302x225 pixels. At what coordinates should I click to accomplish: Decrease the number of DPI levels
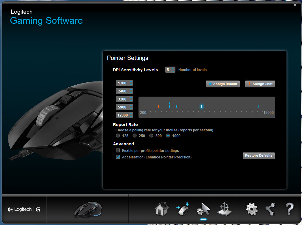pos(173,71)
